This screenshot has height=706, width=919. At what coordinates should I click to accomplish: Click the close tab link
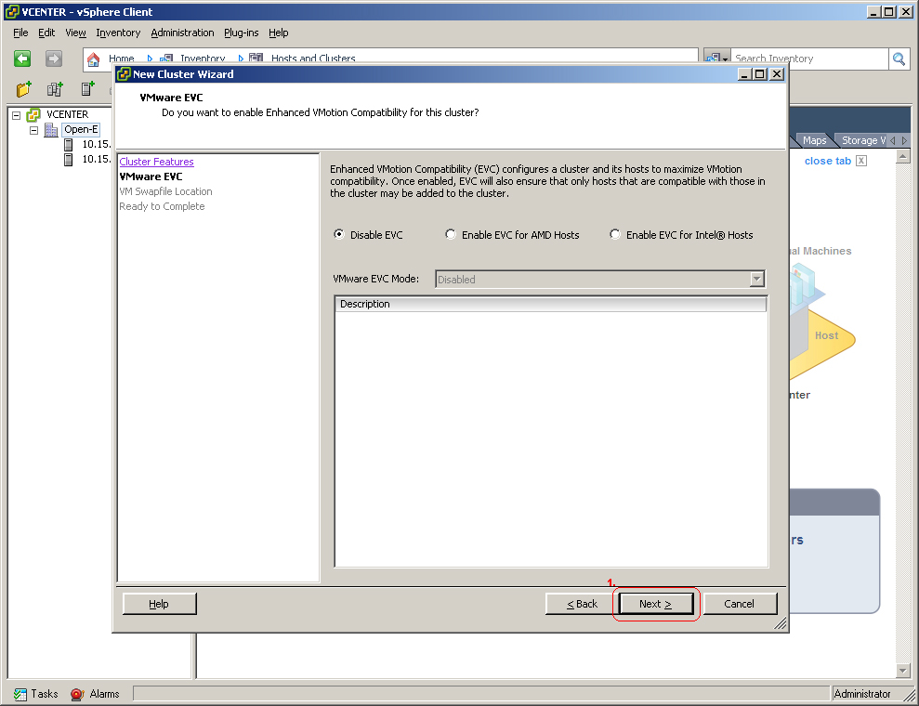(828, 161)
